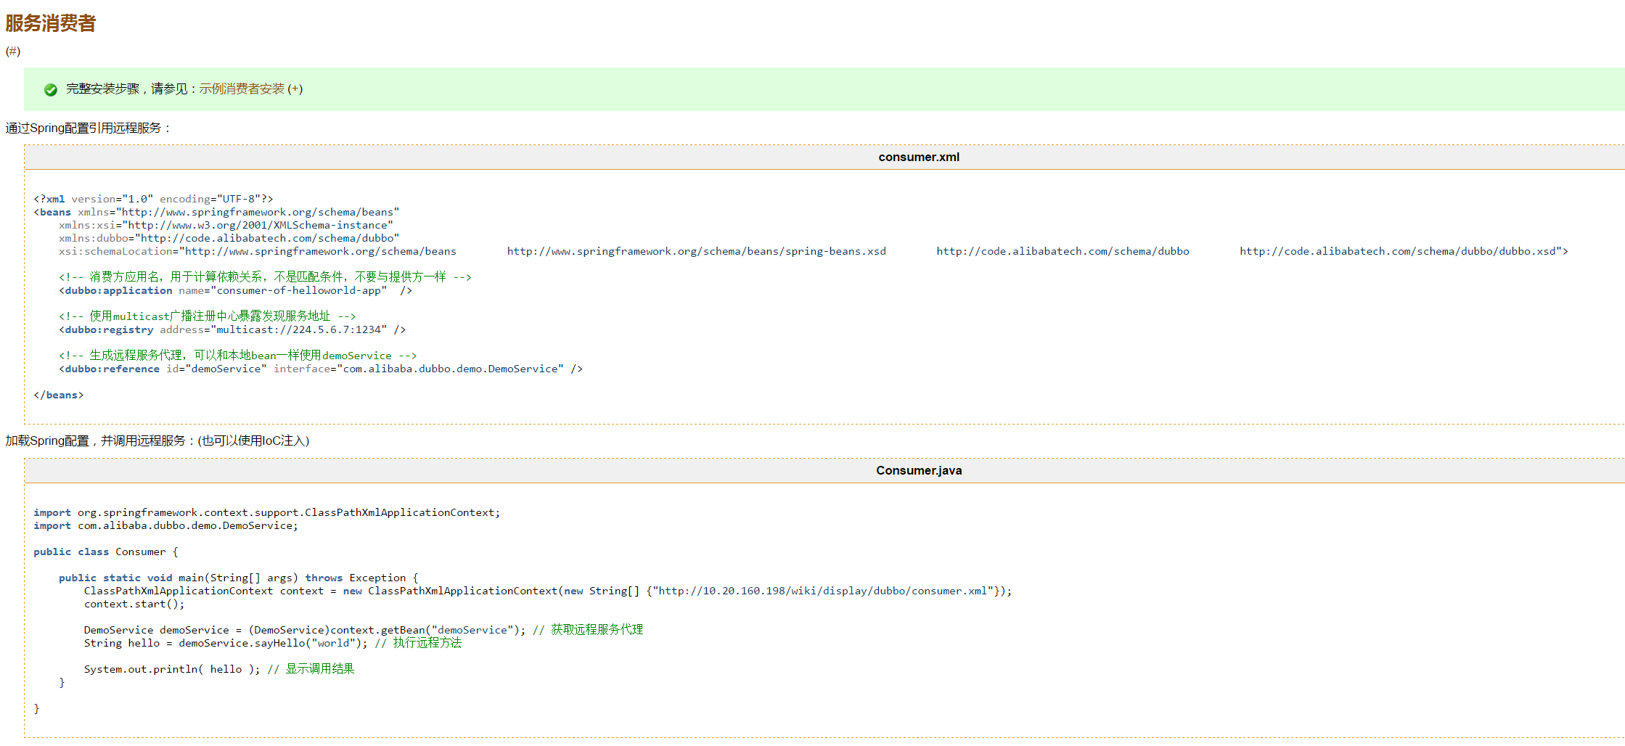1625x746 pixels.
Task: Click the multicast://224.5.6.7:1234 address value
Action: pos(299,329)
